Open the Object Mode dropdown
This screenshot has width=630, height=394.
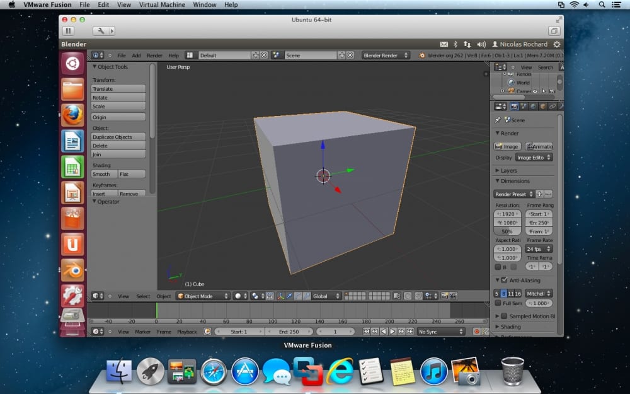pyautogui.click(x=203, y=296)
